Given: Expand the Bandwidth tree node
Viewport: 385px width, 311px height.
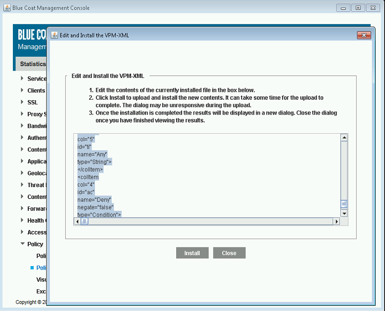Looking at the screenshot, I should [x=22, y=125].
